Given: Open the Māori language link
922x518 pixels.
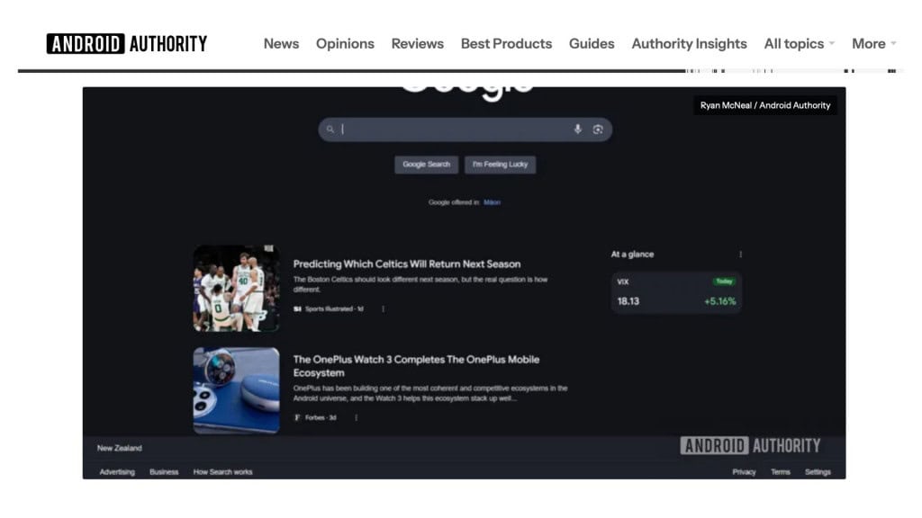Looking at the screenshot, I should click(492, 202).
